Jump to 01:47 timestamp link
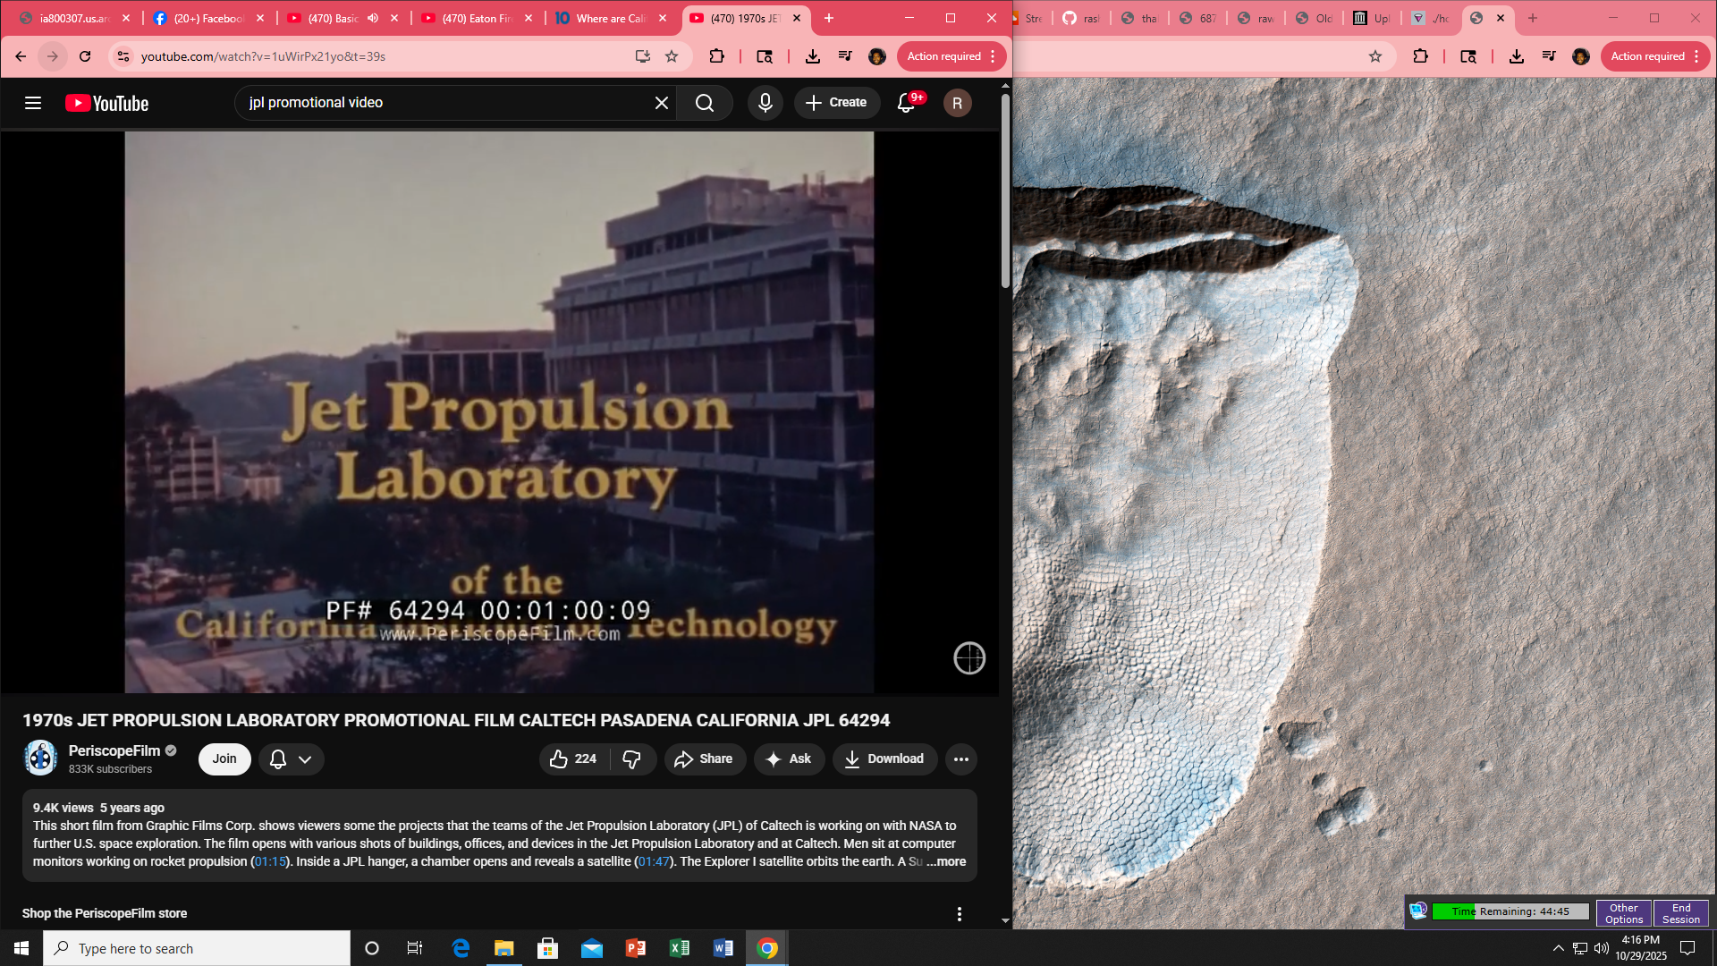Image resolution: width=1717 pixels, height=966 pixels. 654,861
